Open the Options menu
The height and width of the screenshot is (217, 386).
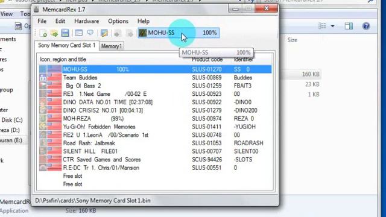coord(118,21)
